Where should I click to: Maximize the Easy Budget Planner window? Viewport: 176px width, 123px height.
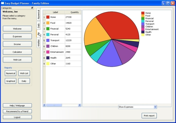[168, 3]
